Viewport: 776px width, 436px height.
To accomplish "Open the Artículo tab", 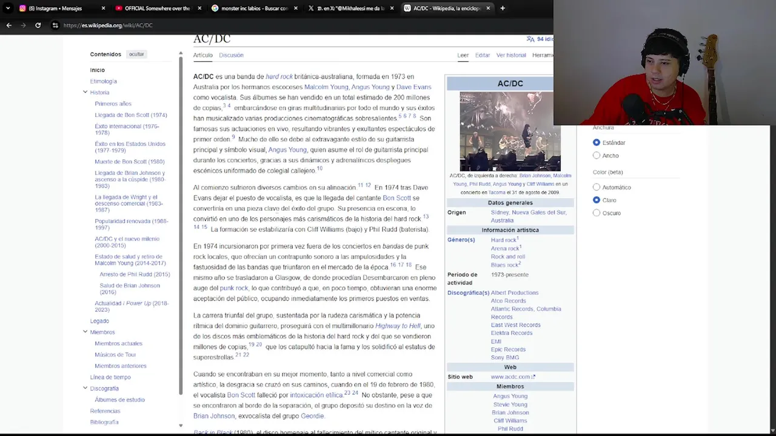I will click(x=203, y=55).
